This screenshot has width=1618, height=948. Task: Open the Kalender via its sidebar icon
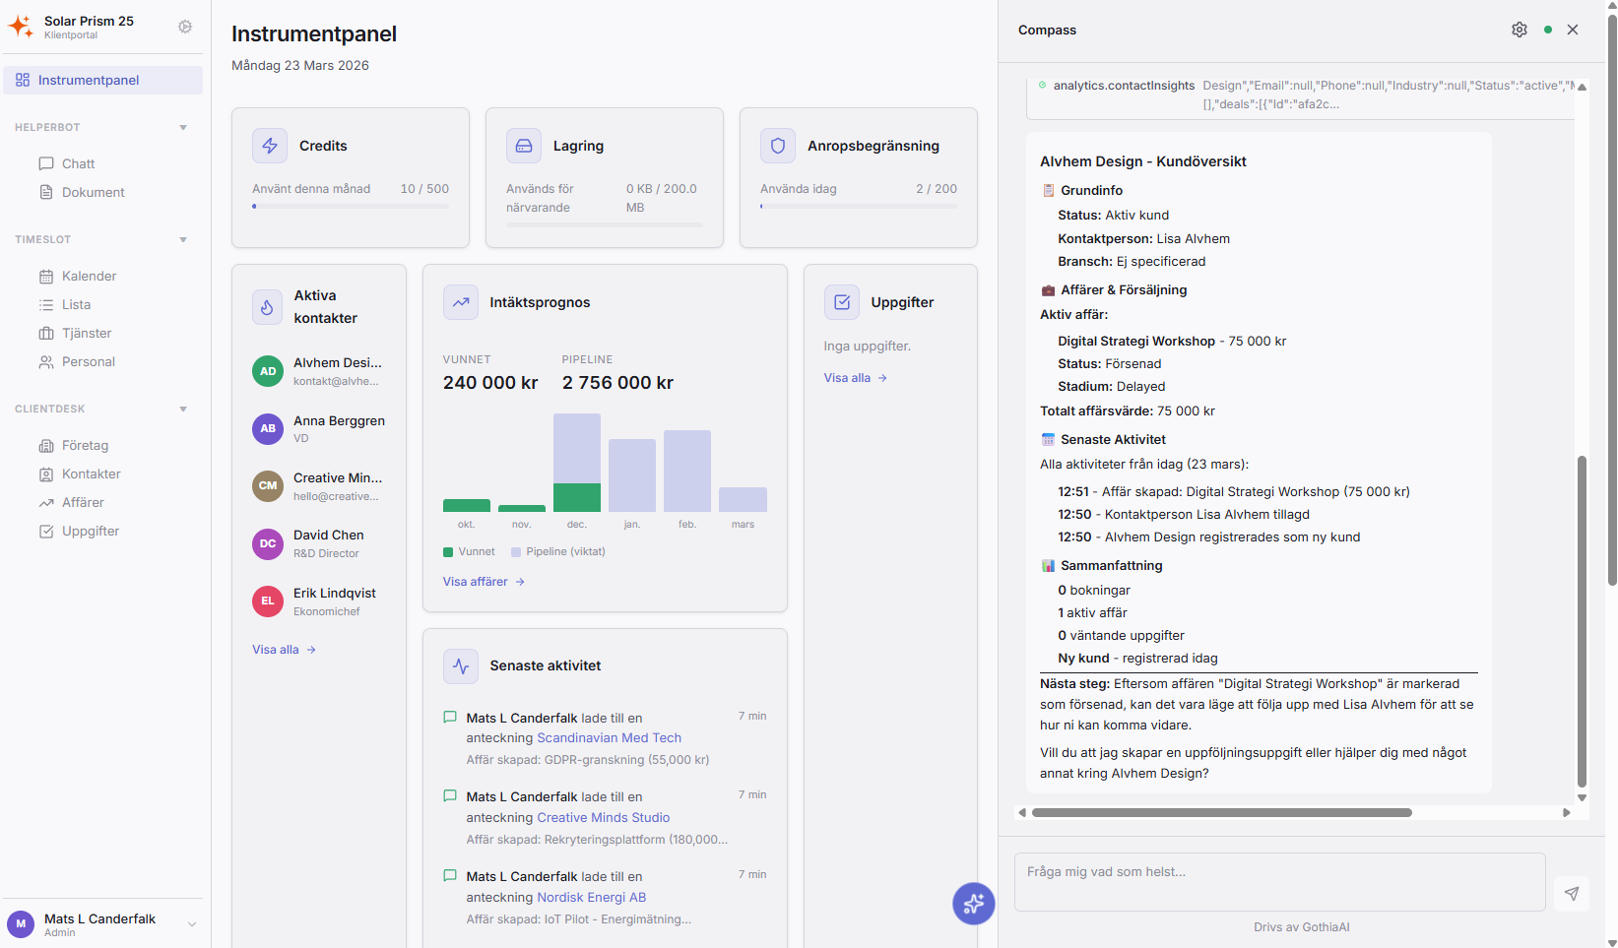tap(46, 276)
